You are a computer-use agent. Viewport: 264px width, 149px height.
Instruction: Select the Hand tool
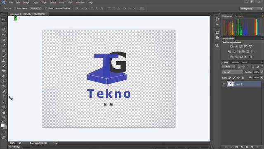(x=4, y=112)
